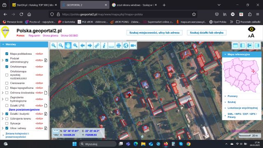Collapse the Warstwy panel header
Viewport: 263px width, 148px height.
pyautogui.click(x=24, y=44)
